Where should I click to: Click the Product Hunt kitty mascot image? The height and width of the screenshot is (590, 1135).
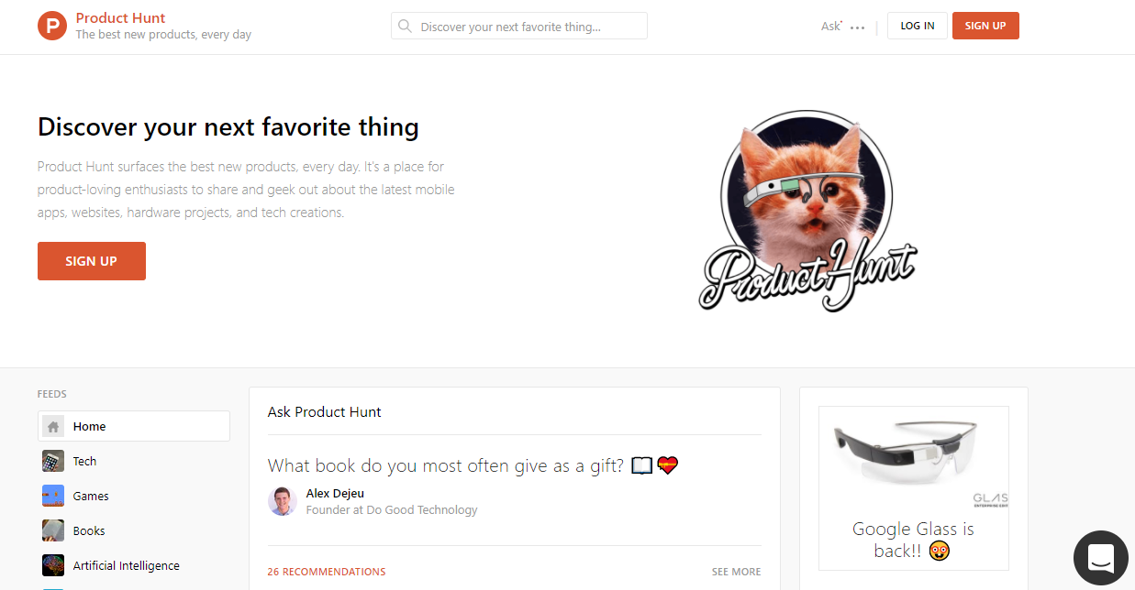pos(806,211)
